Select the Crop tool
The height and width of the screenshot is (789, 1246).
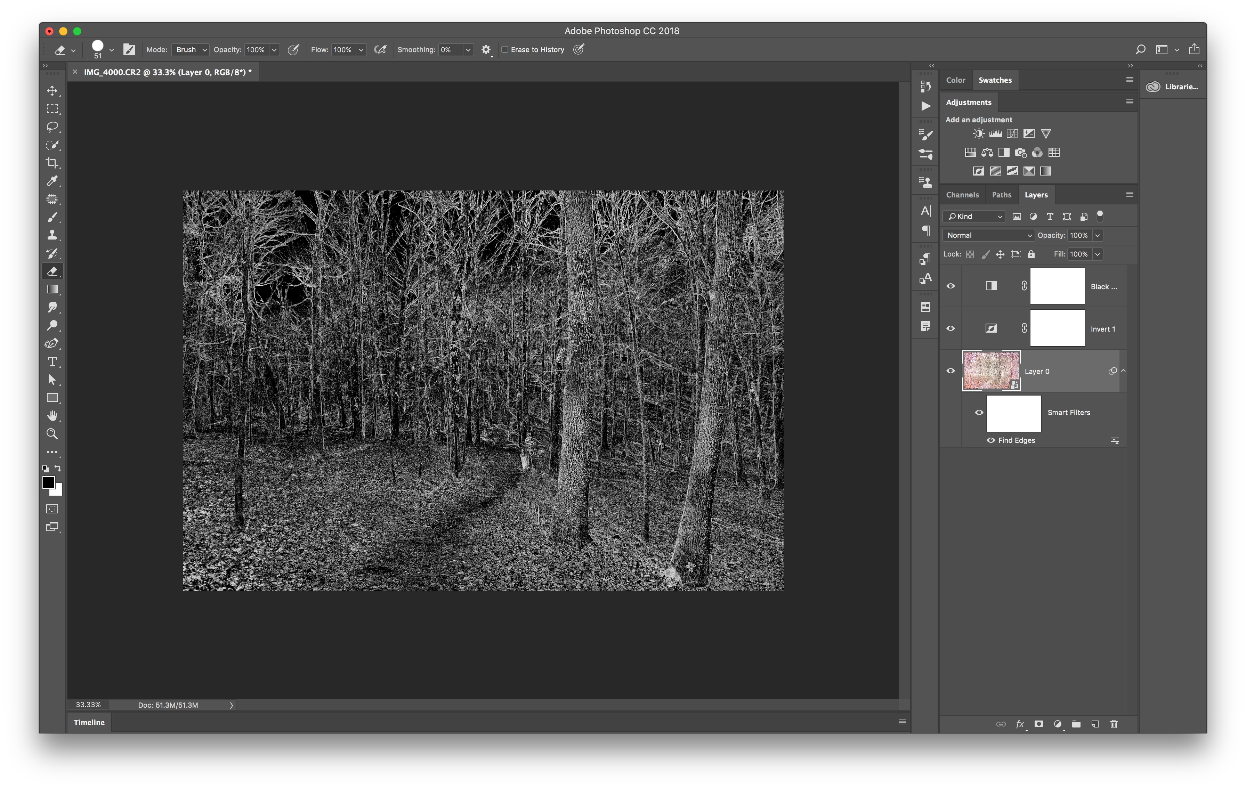pyautogui.click(x=52, y=163)
